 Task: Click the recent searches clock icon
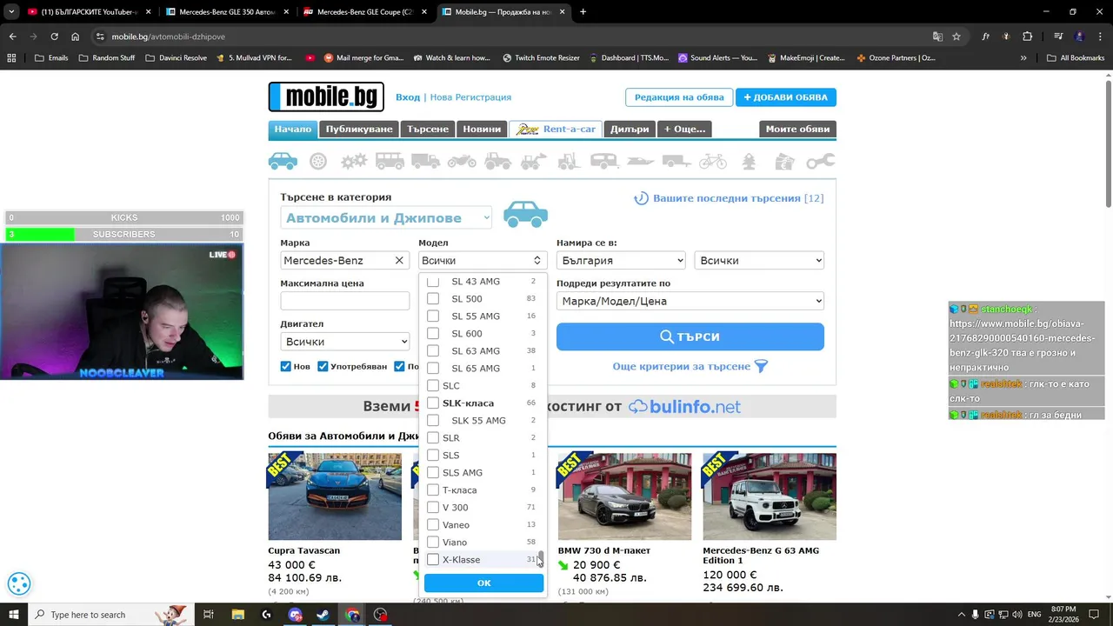tap(641, 198)
